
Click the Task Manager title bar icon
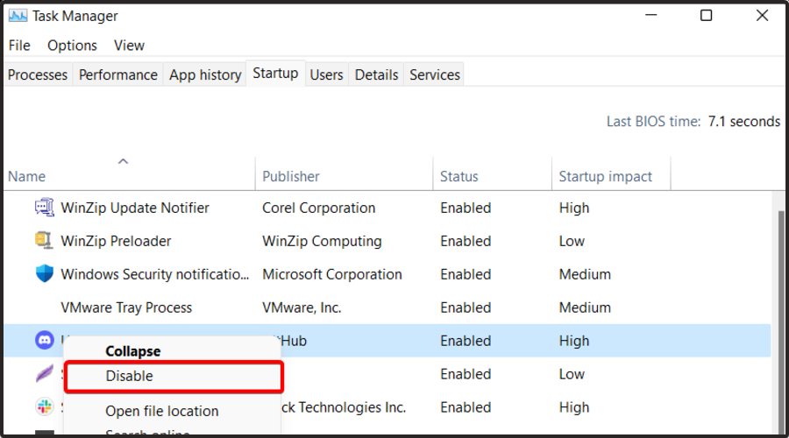point(18,16)
